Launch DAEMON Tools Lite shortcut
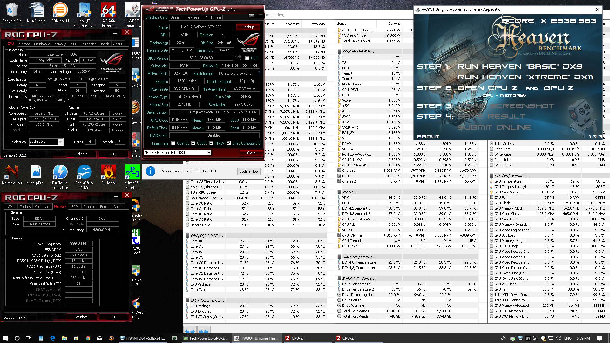Image resolution: width=610 pixels, height=343 pixels. pos(60,177)
